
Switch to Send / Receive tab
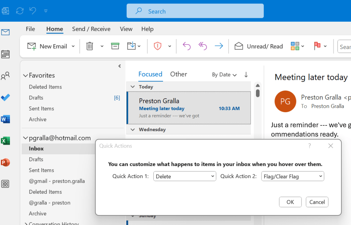91,29
